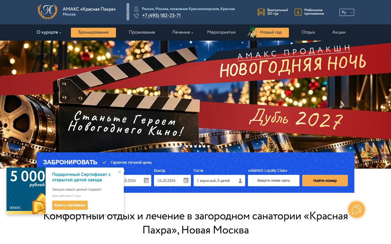Go to Мероприятия section
This screenshot has width=391, height=244.
point(221,32)
